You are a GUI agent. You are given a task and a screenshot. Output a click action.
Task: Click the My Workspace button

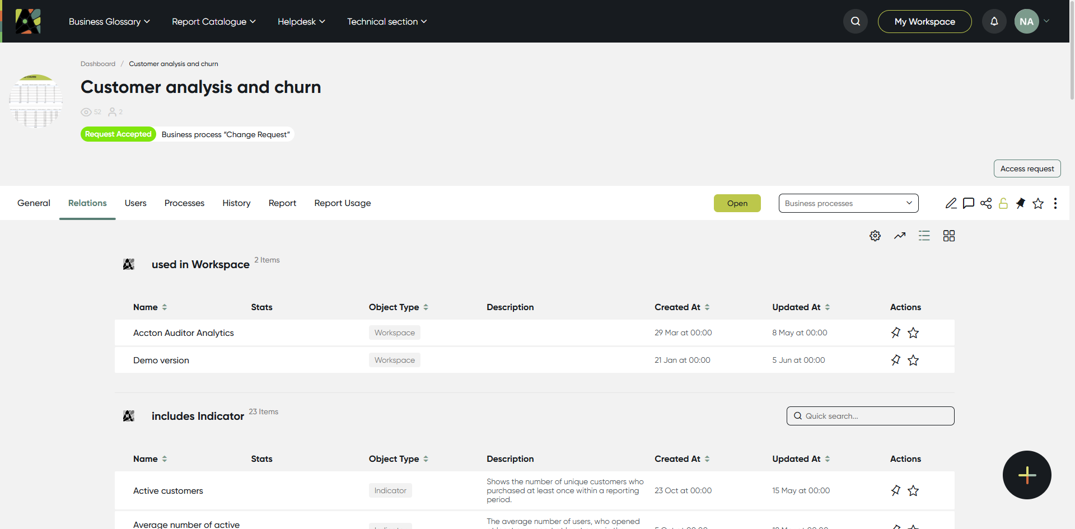point(924,21)
